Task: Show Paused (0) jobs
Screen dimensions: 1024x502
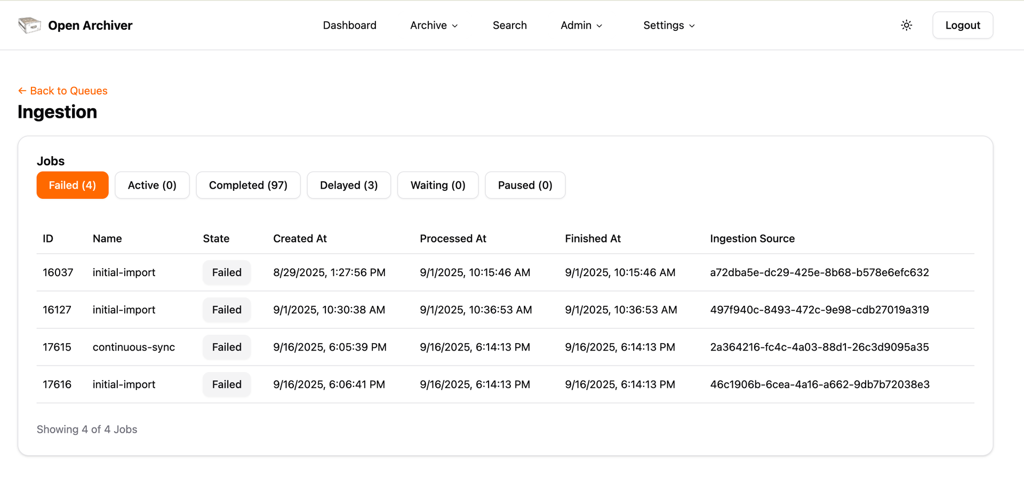Action: (x=525, y=185)
